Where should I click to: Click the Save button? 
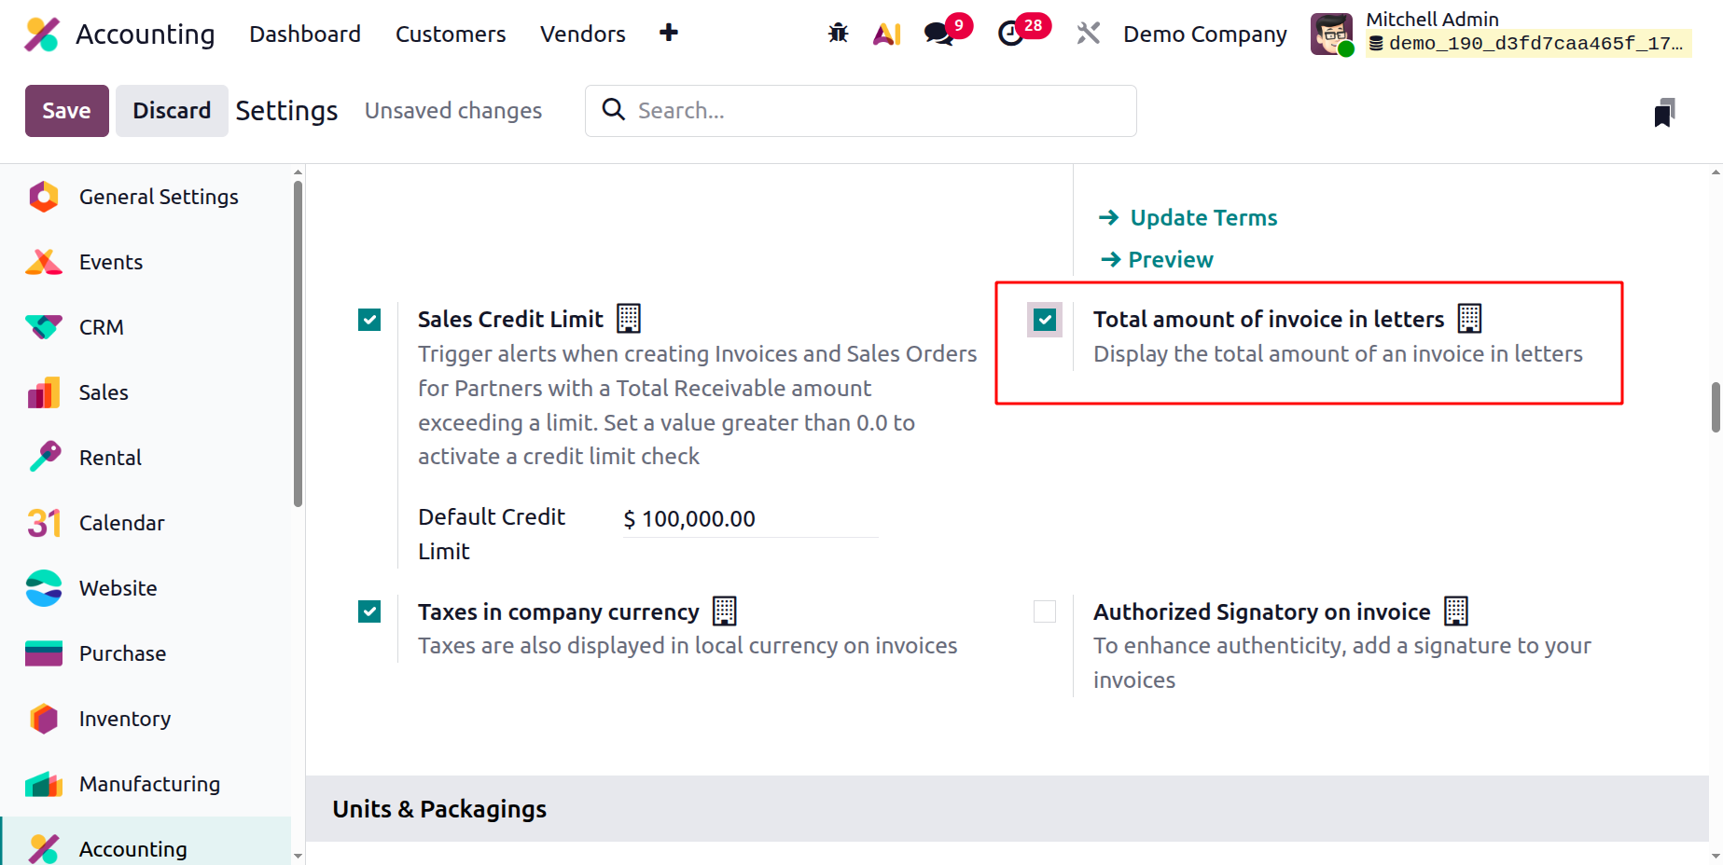click(x=67, y=111)
